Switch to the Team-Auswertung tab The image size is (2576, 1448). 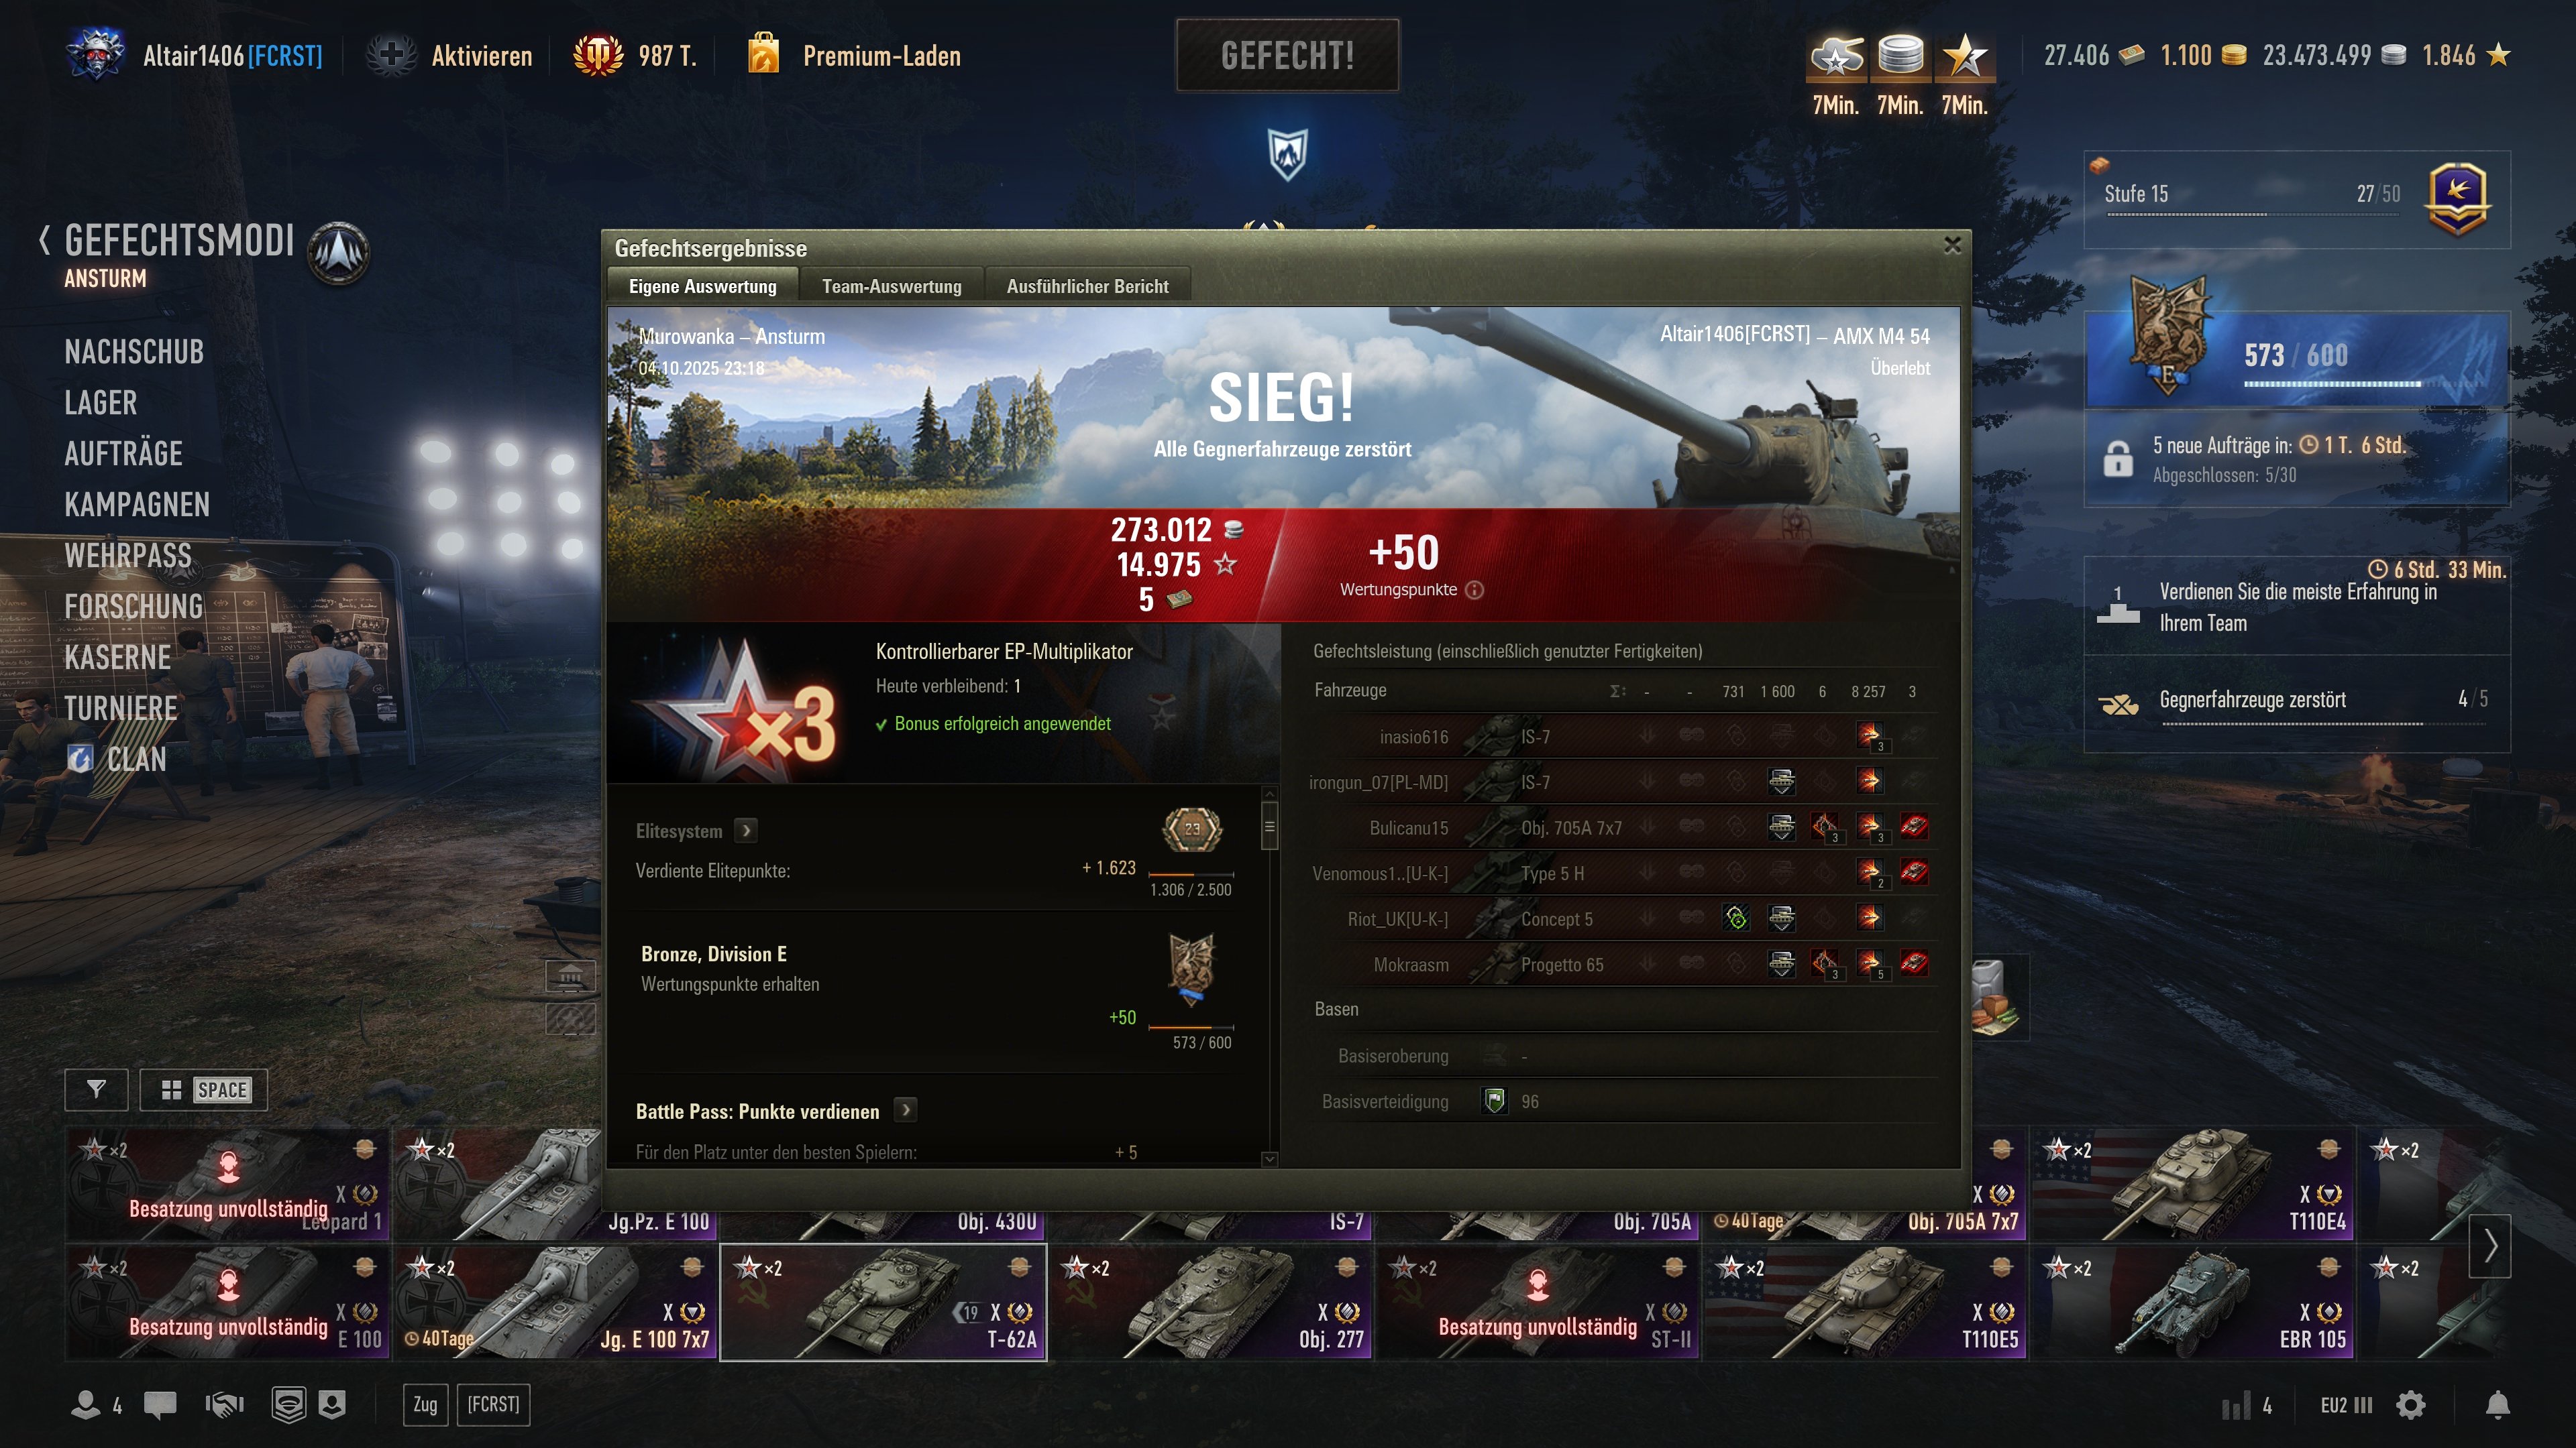pos(891,286)
